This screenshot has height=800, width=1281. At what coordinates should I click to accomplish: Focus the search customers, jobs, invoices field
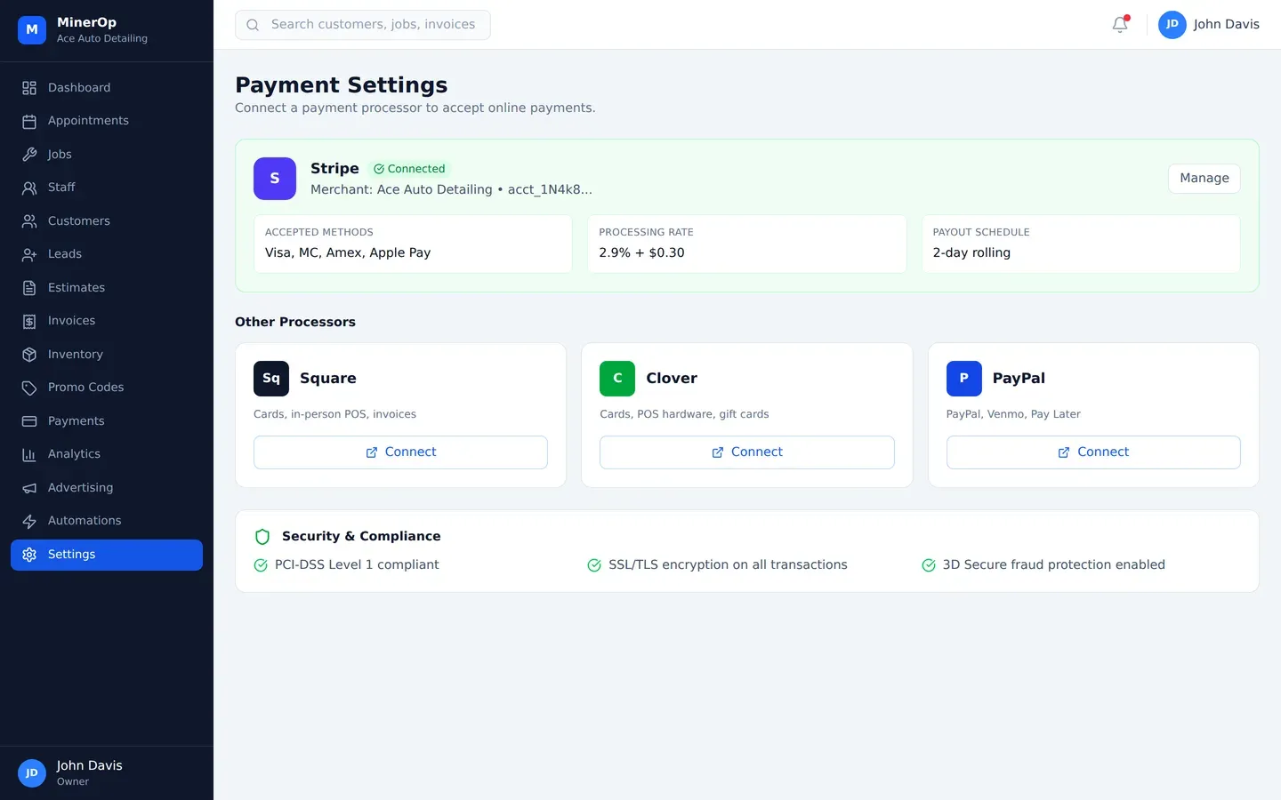(372, 25)
